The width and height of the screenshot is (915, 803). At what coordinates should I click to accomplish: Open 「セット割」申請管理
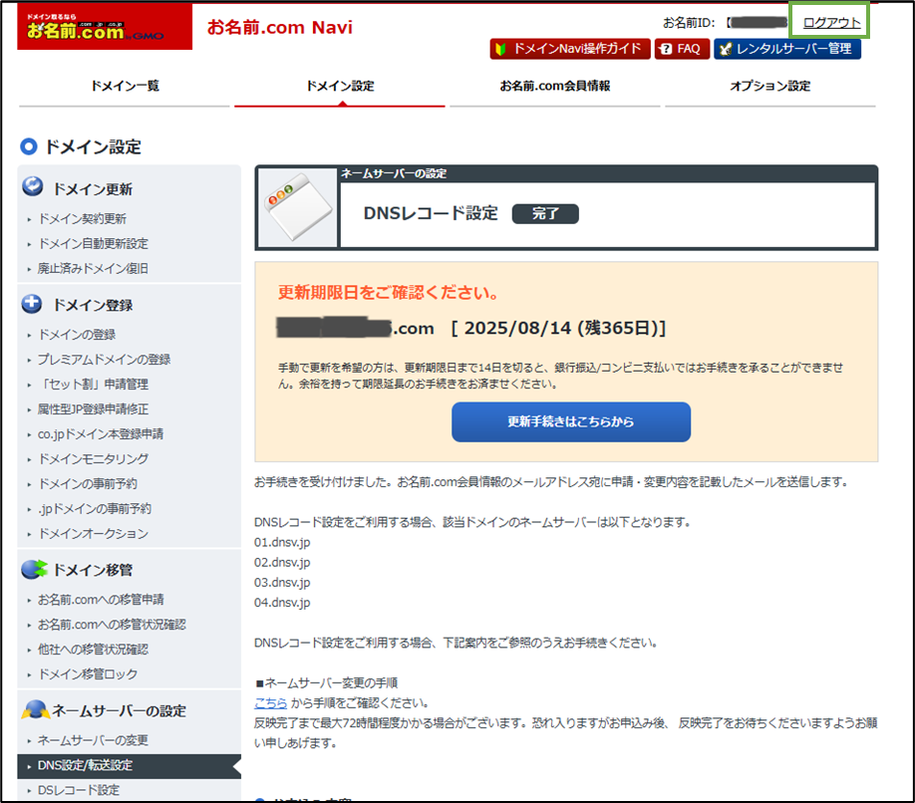(x=94, y=385)
